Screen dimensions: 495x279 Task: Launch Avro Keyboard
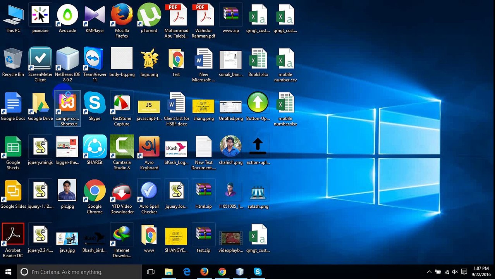point(149,153)
